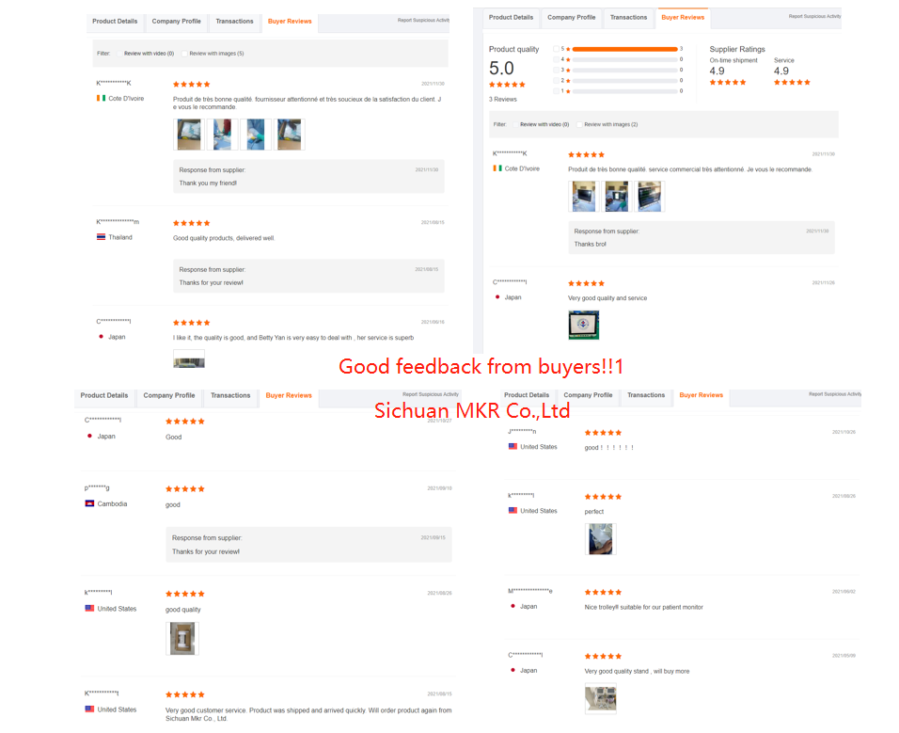899x733 pixels.
Task: Click the five-star rating under Product quality 5.0
Action: (x=507, y=85)
